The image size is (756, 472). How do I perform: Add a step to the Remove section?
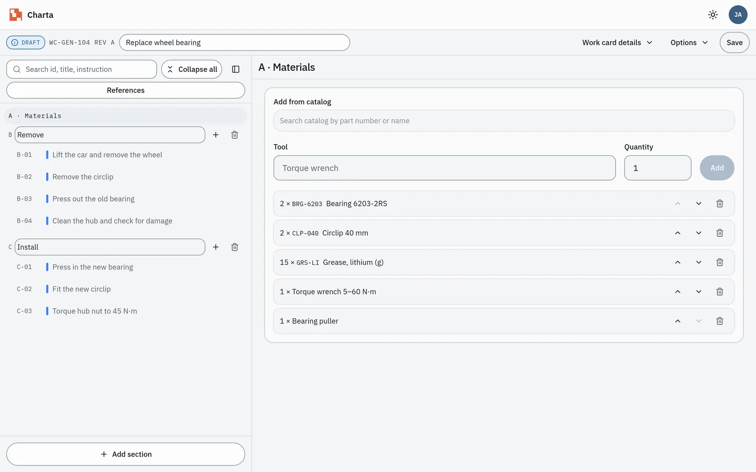coord(216,135)
